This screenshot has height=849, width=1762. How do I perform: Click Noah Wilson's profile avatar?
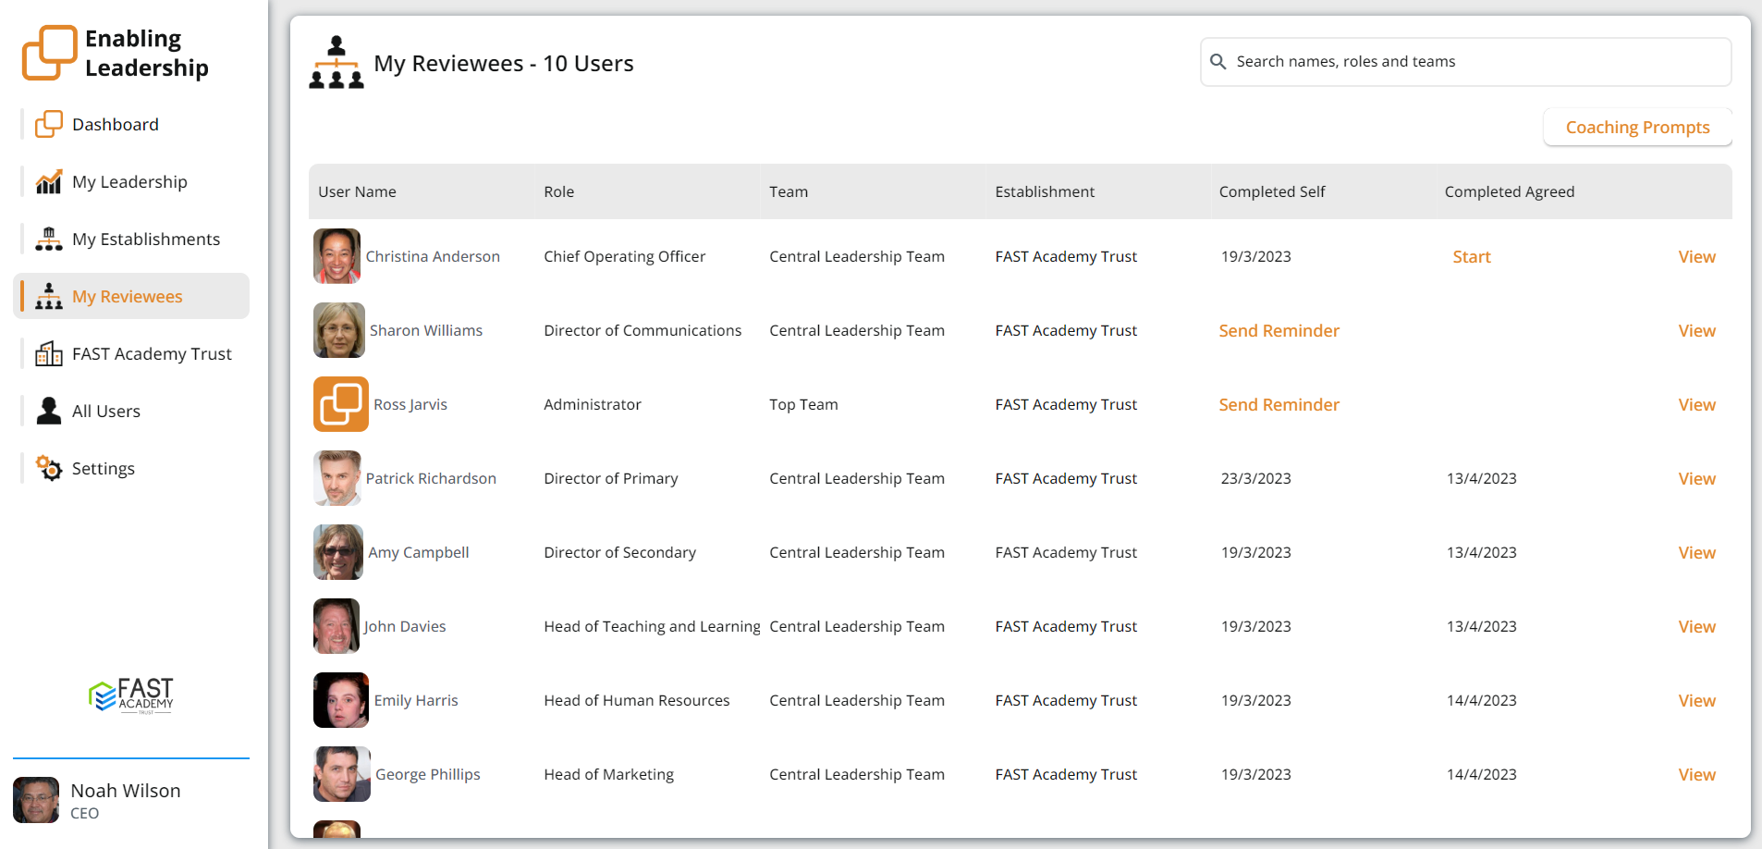36,800
